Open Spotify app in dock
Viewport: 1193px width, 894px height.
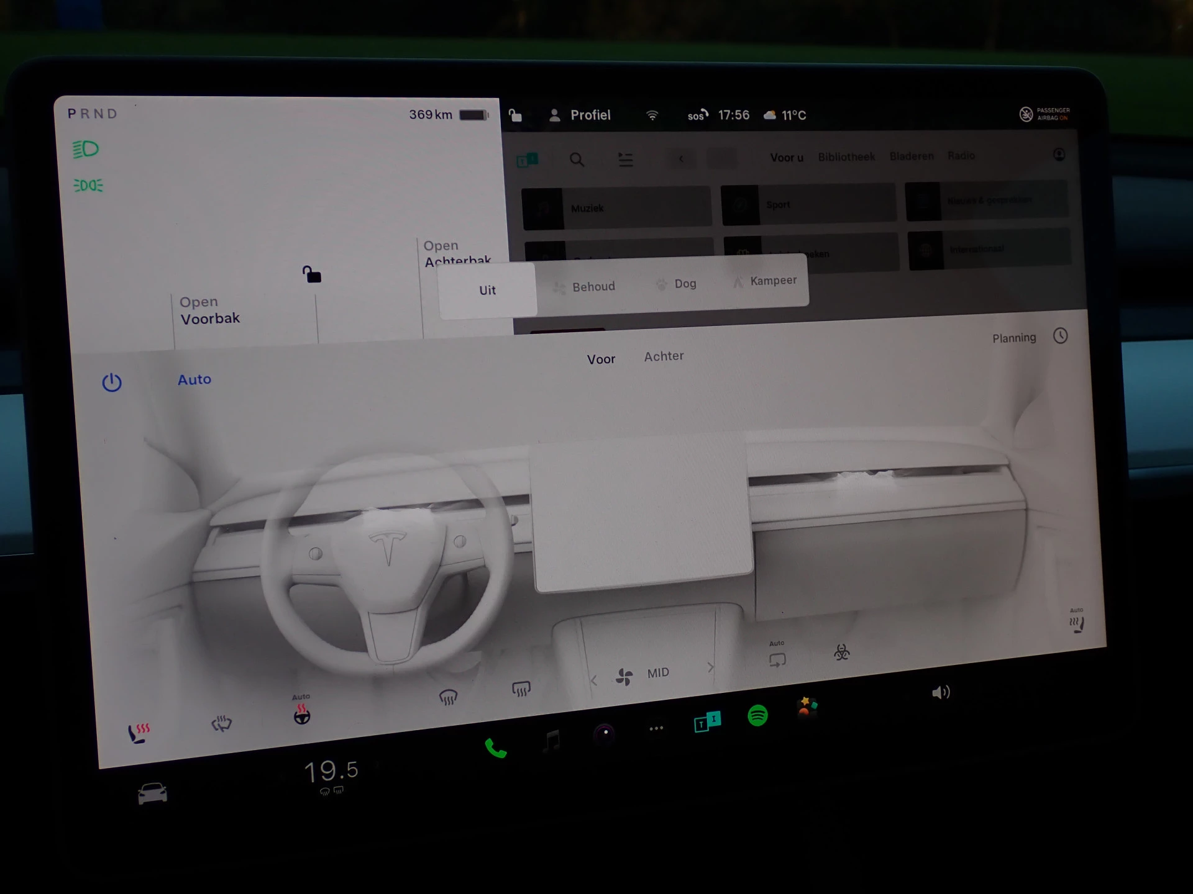[x=757, y=716]
